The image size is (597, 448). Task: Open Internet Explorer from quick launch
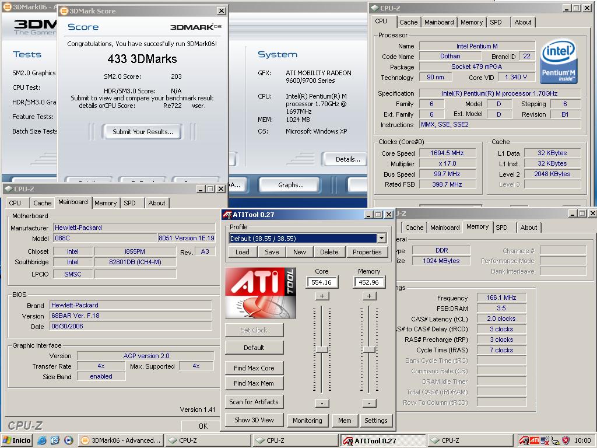click(42, 440)
